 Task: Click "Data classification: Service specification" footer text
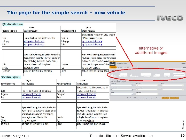[x=121, y=136]
